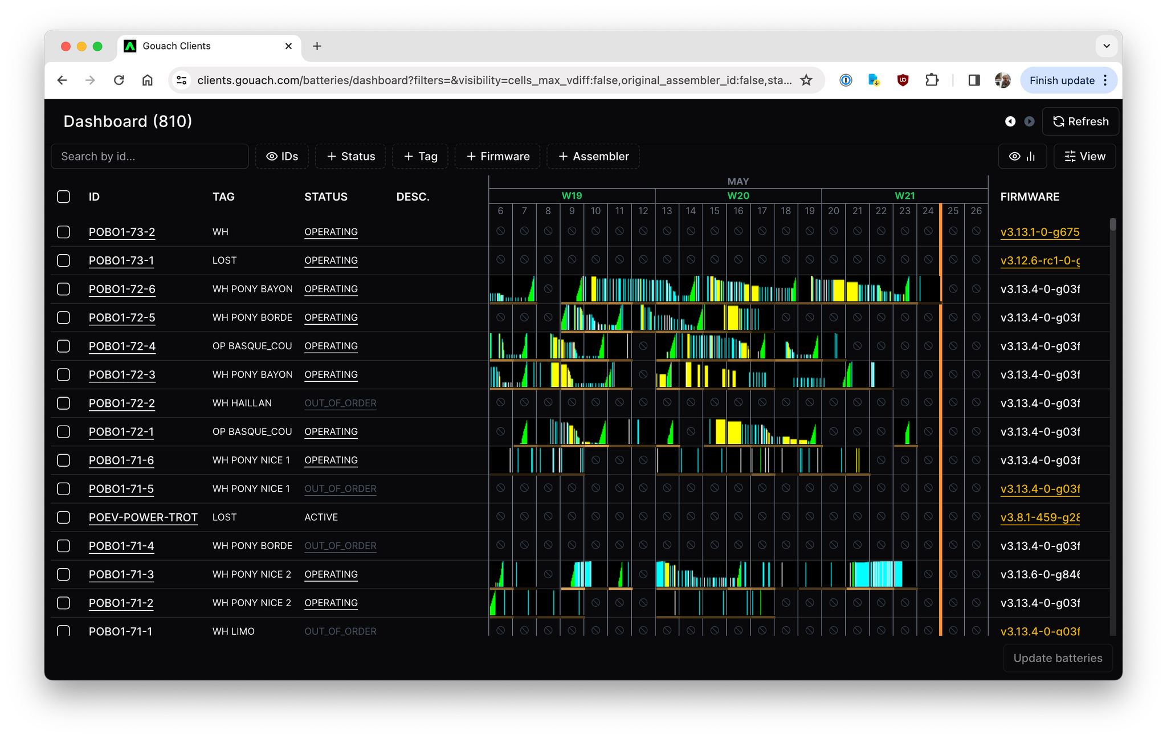Click day 16 in the timeline header

click(x=738, y=211)
